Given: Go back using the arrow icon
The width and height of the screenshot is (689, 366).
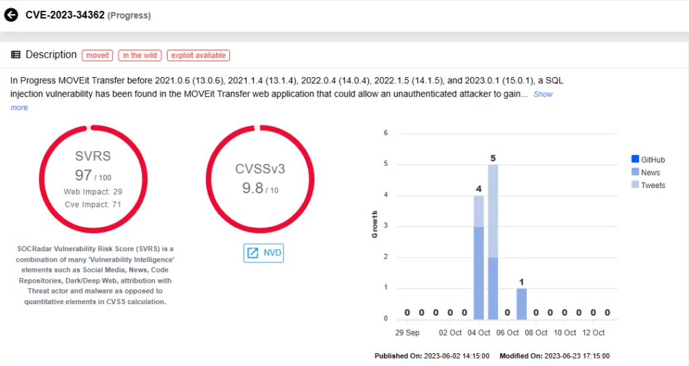Looking at the screenshot, I should (11, 15).
